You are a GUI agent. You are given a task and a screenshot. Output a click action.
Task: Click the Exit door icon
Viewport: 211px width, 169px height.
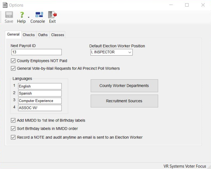click(52, 15)
